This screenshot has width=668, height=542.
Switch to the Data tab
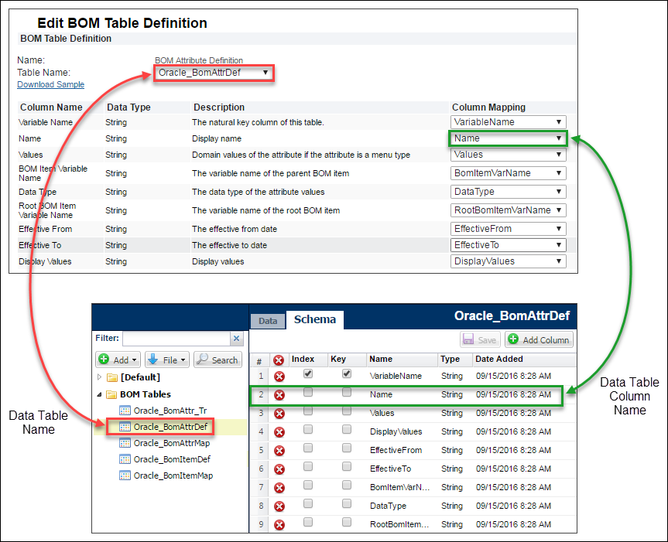[268, 320]
